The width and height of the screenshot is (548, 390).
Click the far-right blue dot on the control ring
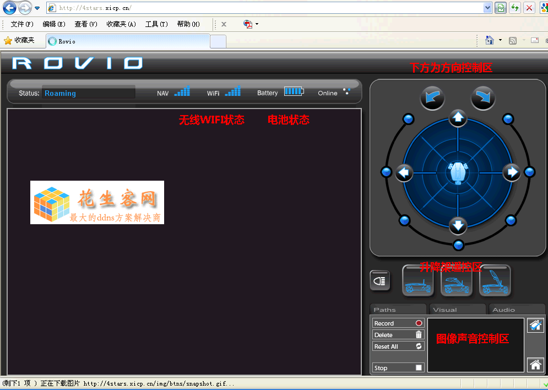(x=530, y=172)
